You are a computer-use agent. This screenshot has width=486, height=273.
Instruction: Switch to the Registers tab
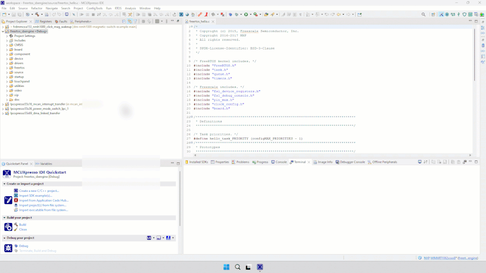coord(43,21)
